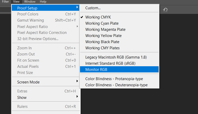198x114 pixels.
Task: Select Working Cyan Plate
Action: click(x=102, y=23)
